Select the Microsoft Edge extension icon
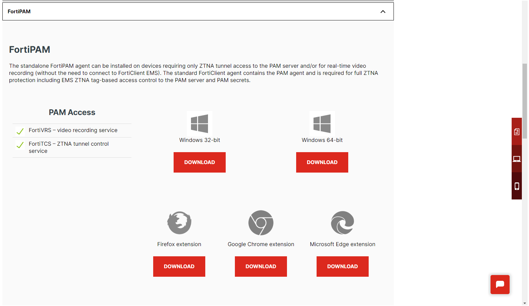The height and width of the screenshot is (306, 529). tap(342, 222)
